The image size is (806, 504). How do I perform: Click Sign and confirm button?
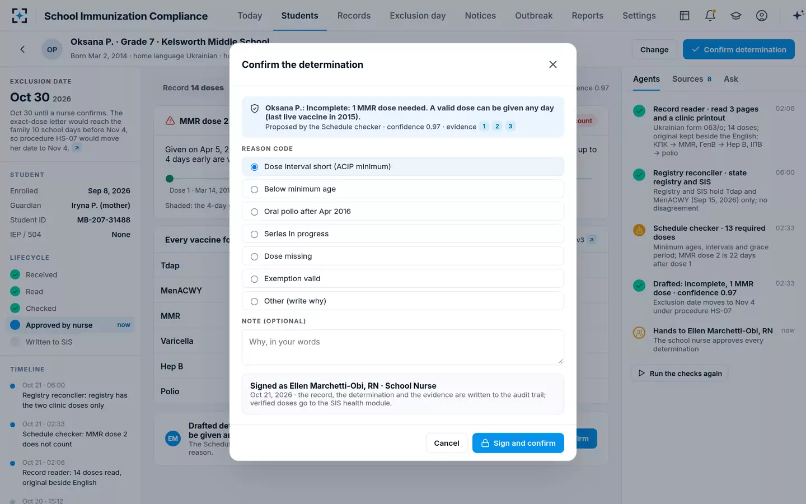518,443
